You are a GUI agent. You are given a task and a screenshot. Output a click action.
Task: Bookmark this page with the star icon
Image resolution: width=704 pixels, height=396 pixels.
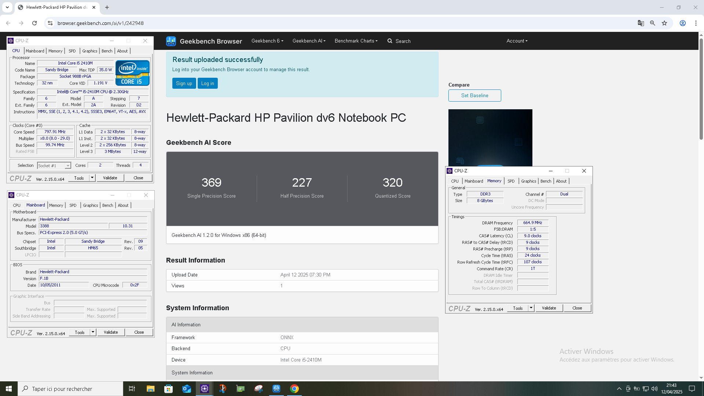[x=664, y=23]
